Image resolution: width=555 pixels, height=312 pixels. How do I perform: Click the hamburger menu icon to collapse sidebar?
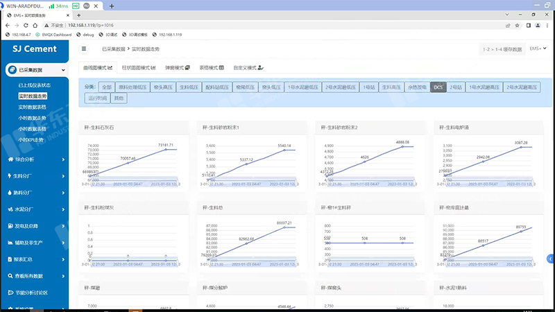point(84,49)
